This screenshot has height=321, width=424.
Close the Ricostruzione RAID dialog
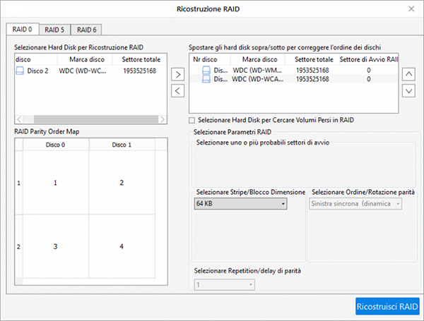pos(411,9)
